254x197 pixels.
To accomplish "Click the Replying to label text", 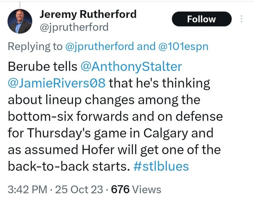I will 35,47.
